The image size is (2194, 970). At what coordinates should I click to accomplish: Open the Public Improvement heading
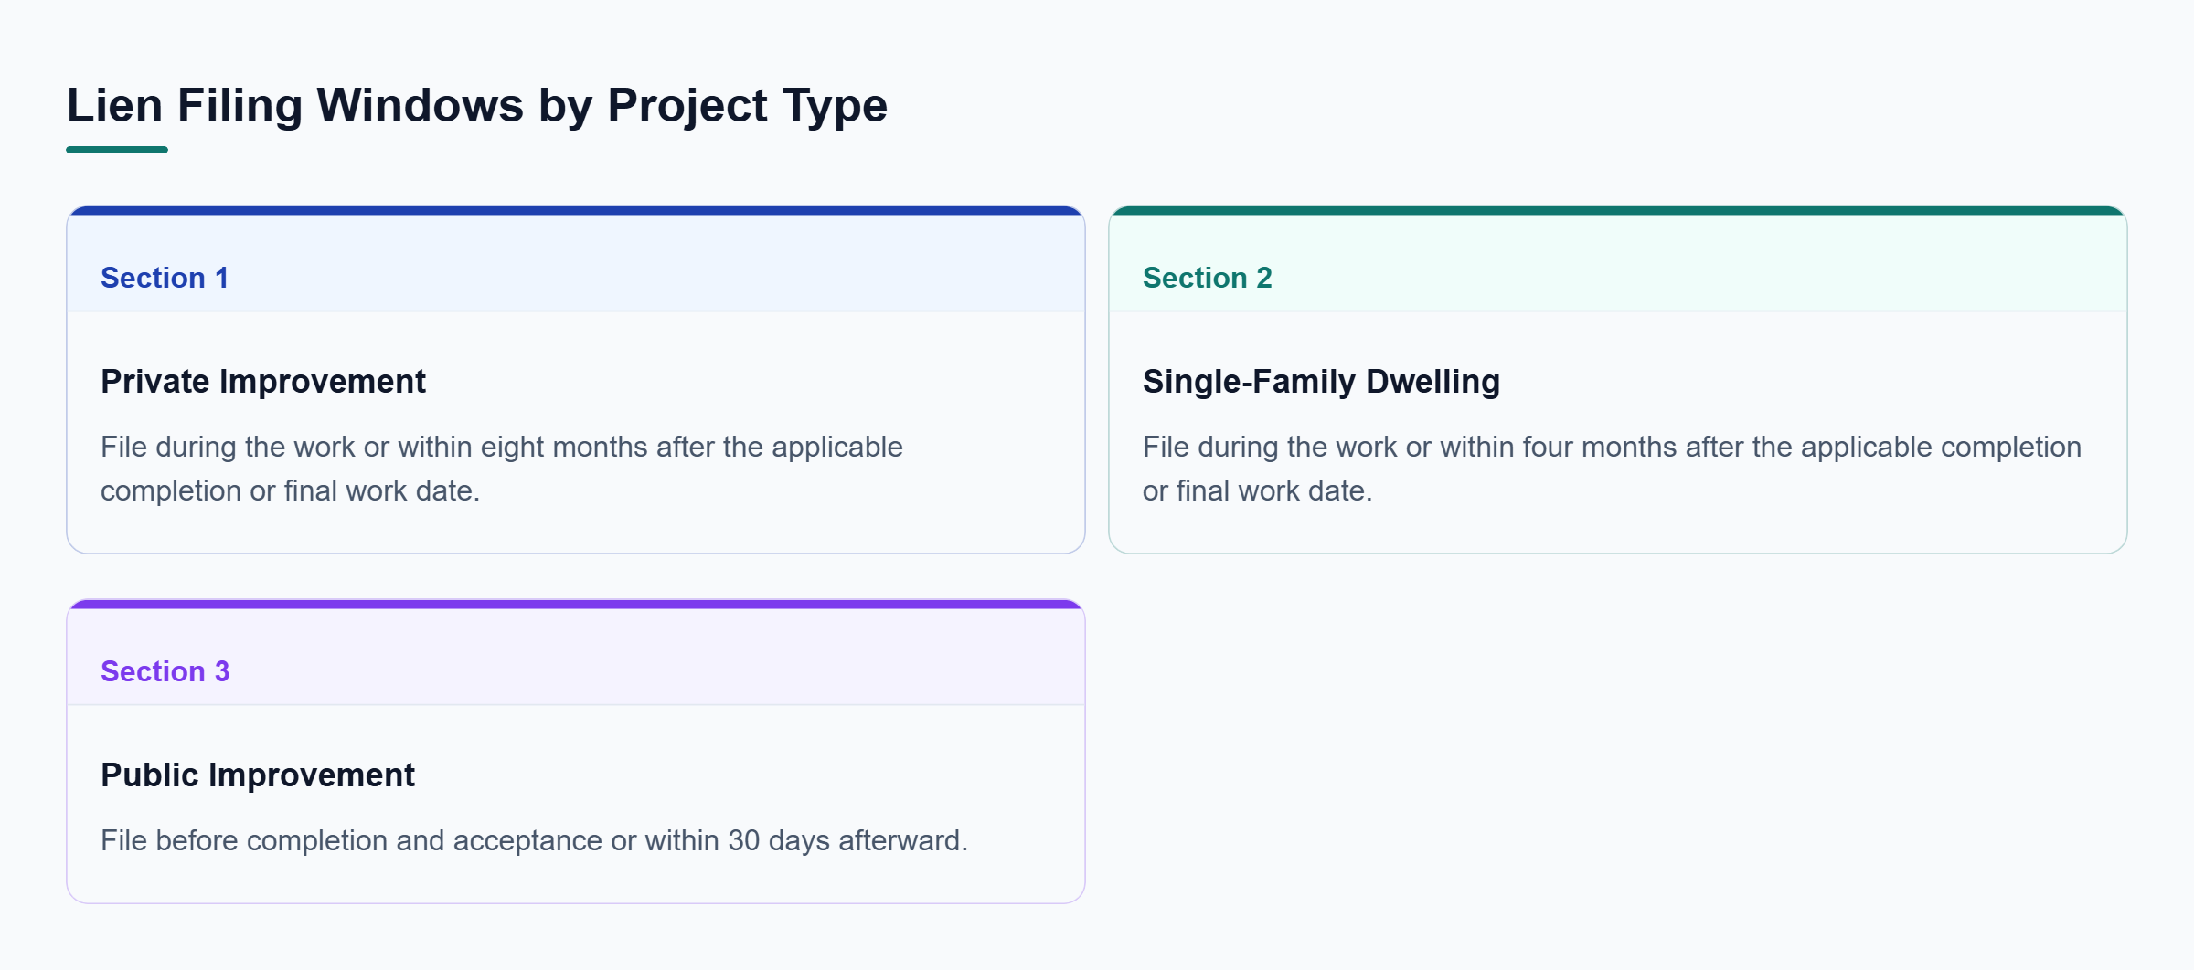tap(258, 775)
